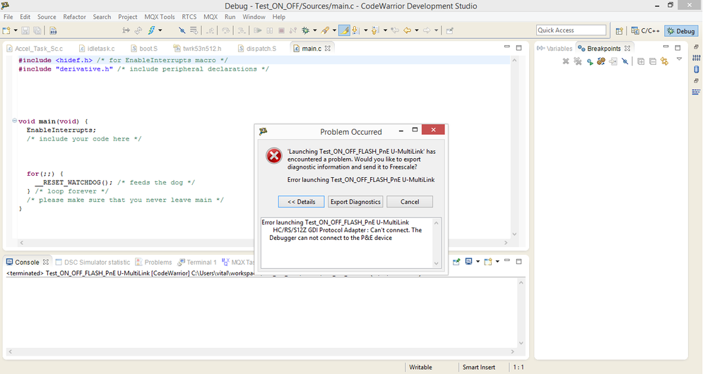Open the Debug launch dropdown arrow

[x=315, y=30]
